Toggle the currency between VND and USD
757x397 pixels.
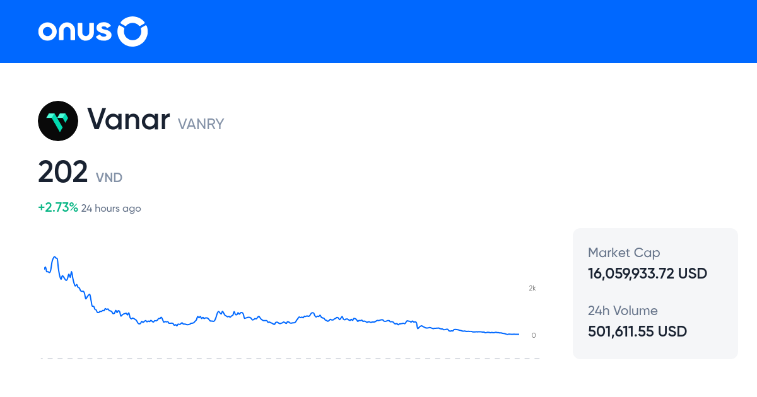click(109, 178)
